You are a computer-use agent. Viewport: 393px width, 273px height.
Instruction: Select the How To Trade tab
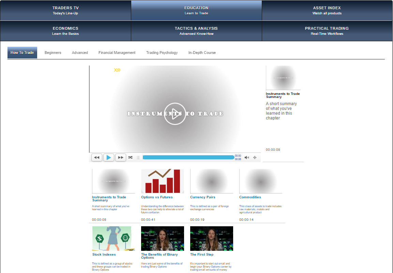coord(22,53)
